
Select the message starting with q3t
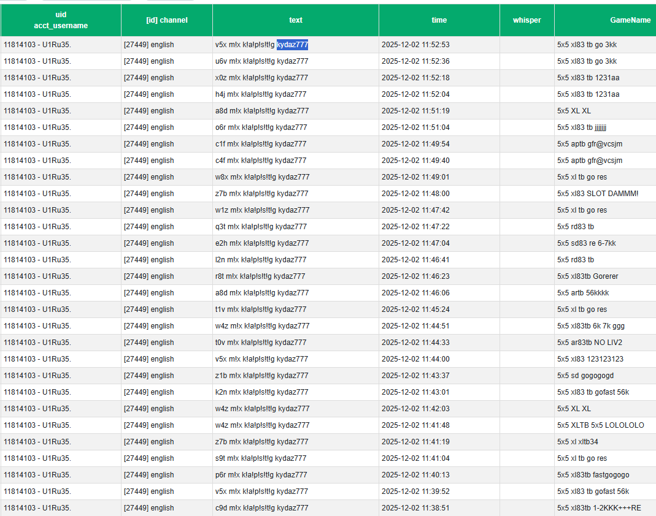[x=261, y=227]
